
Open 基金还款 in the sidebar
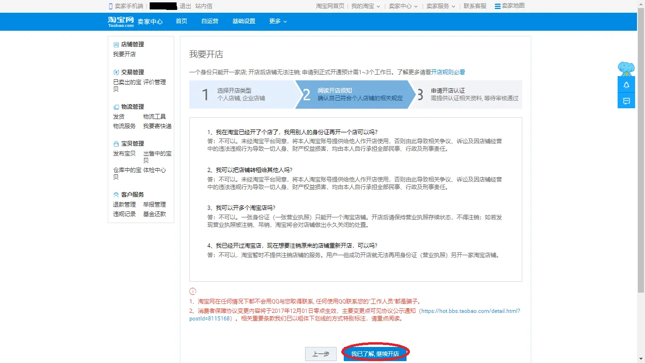click(x=154, y=214)
